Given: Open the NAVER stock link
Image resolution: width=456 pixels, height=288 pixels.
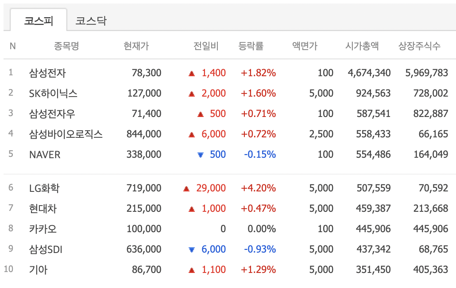Looking at the screenshot, I should pyautogui.click(x=45, y=155).
